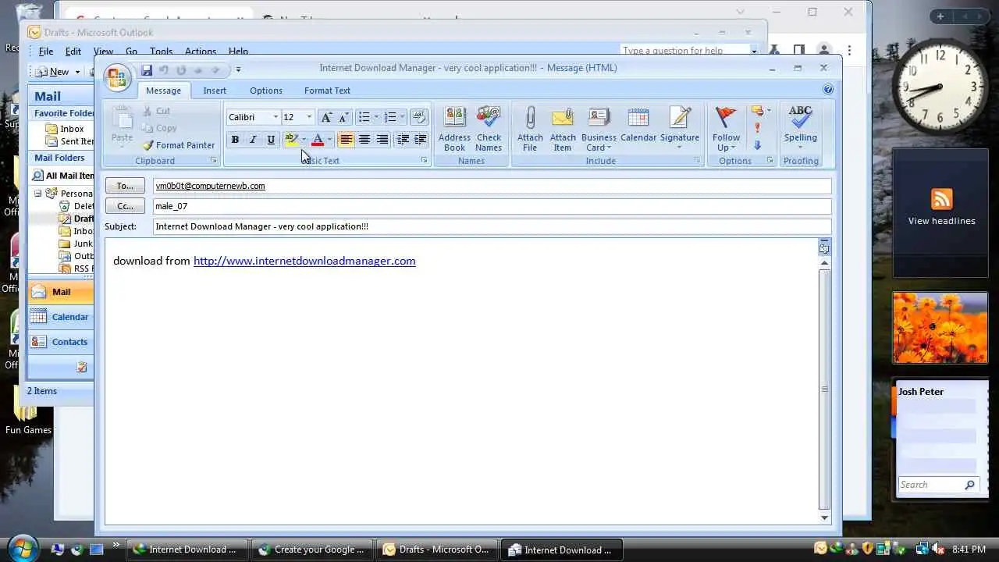
Task: Open the Options group dialog launcher
Action: click(x=770, y=161)
